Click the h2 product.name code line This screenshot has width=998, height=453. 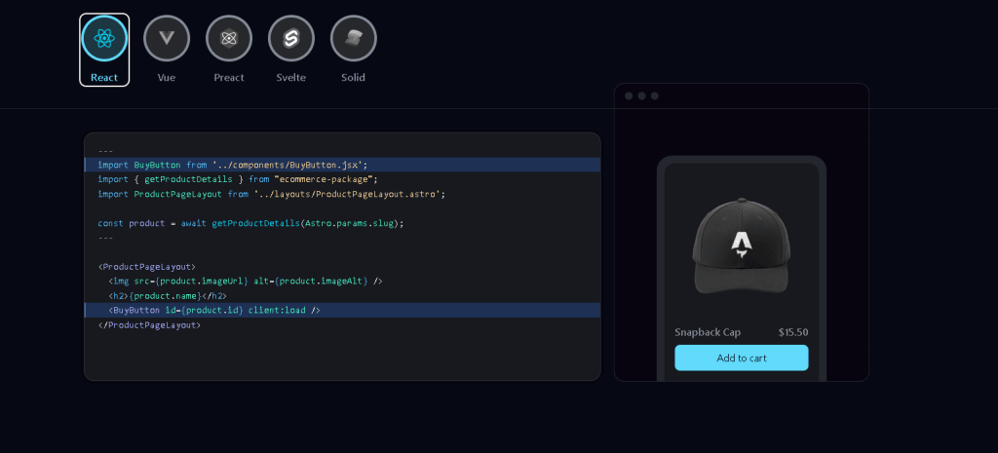pos(168,296)
